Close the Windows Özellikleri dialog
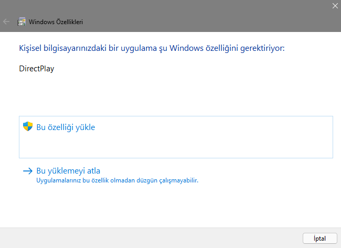The image size is (341, 248). (x=335, y=6)
